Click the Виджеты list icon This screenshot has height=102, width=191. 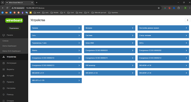point(4,69)
